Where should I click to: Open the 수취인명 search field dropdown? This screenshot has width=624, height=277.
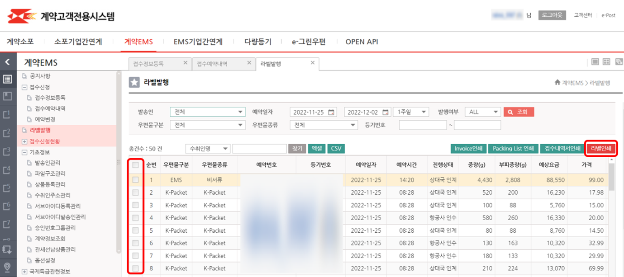pyautogui.click(x=208, y=149)
